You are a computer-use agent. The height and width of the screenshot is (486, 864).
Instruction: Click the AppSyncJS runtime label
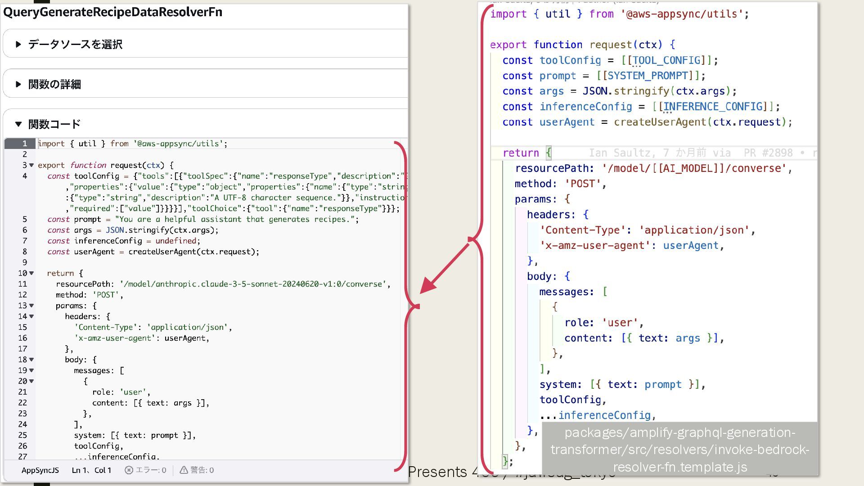(x=40, y=470)
